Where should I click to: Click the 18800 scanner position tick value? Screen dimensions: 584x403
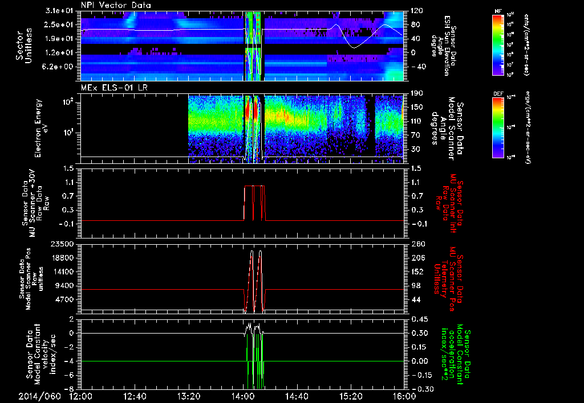point(62,258)
